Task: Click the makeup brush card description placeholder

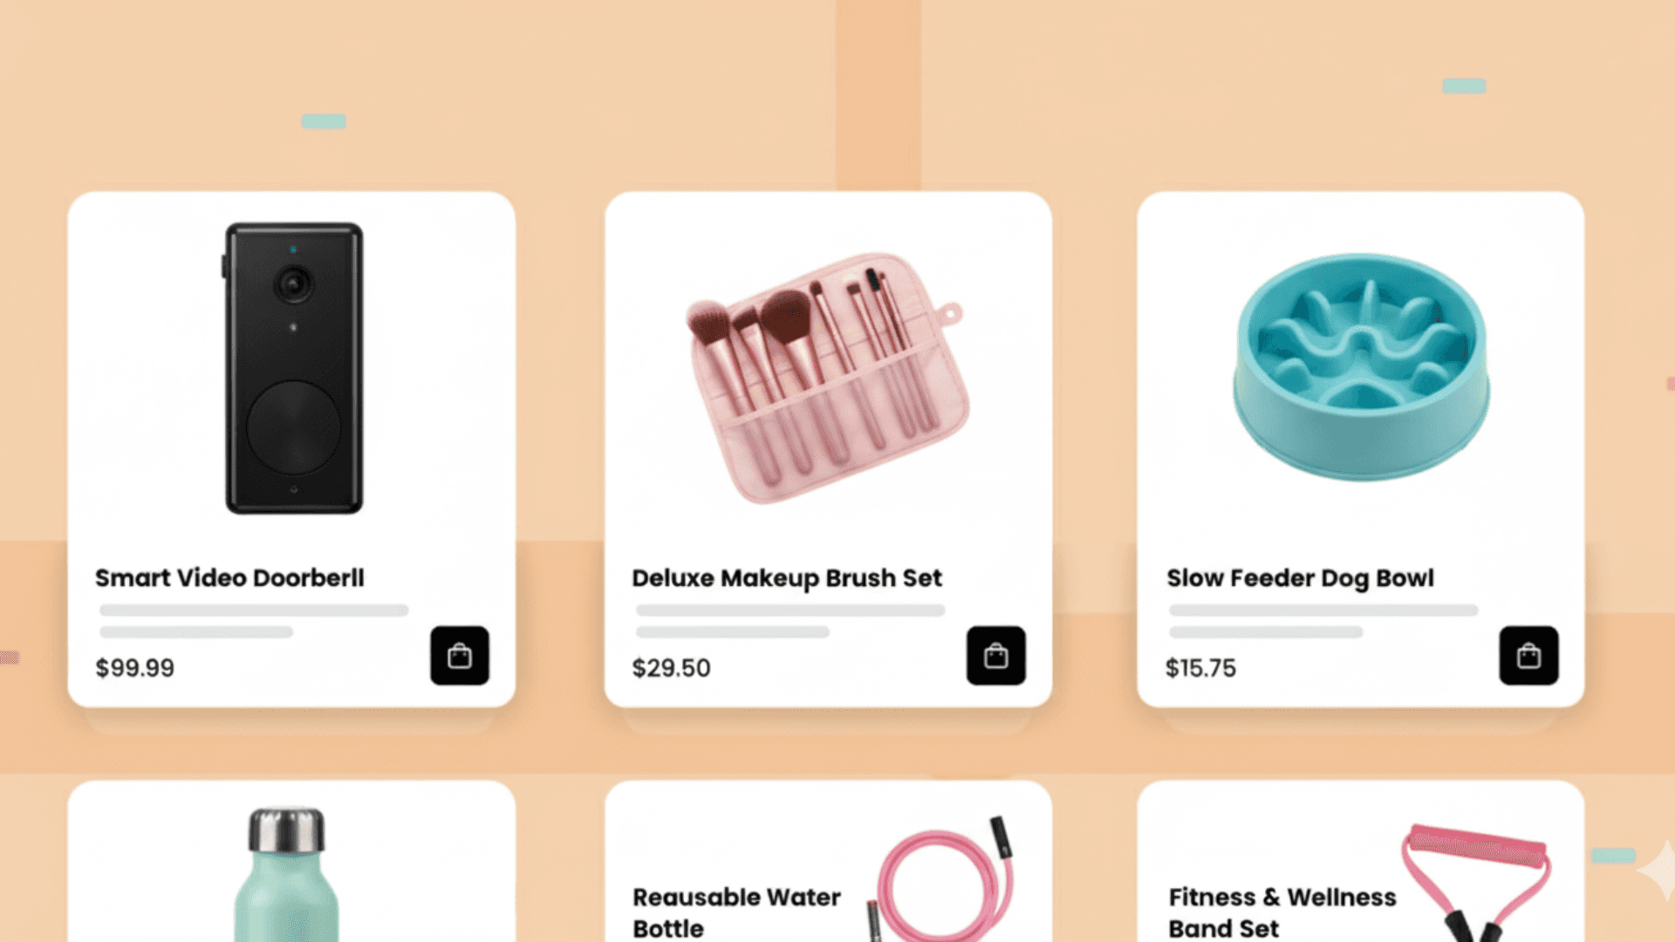Action: pos(790,621)
